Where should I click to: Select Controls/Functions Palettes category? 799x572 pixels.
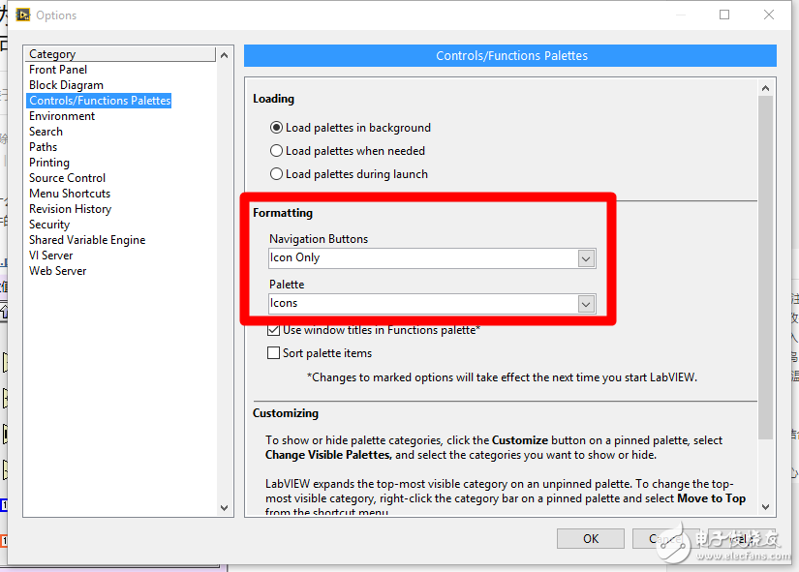(x=100, y=101)
